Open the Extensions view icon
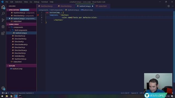 3,33
